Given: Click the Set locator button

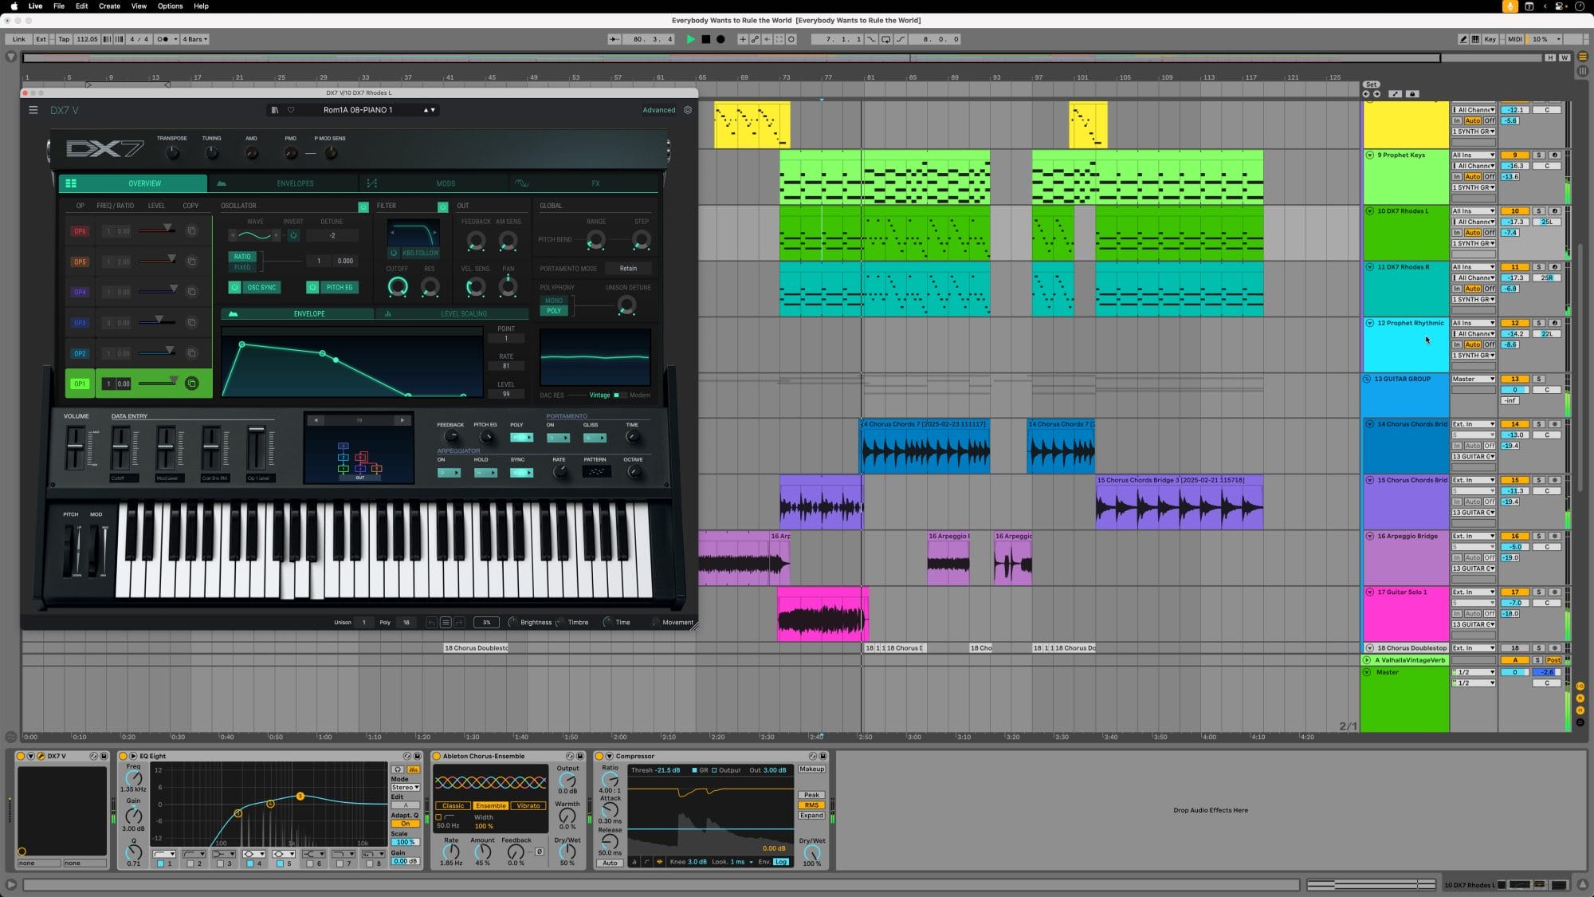Looking at the screenshot, I should [1371, 85].
